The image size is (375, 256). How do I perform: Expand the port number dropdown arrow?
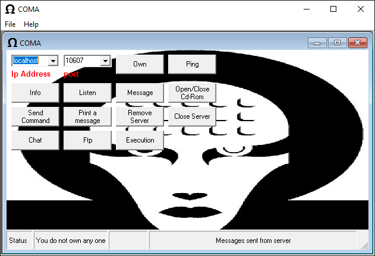[x=105, y=61]
